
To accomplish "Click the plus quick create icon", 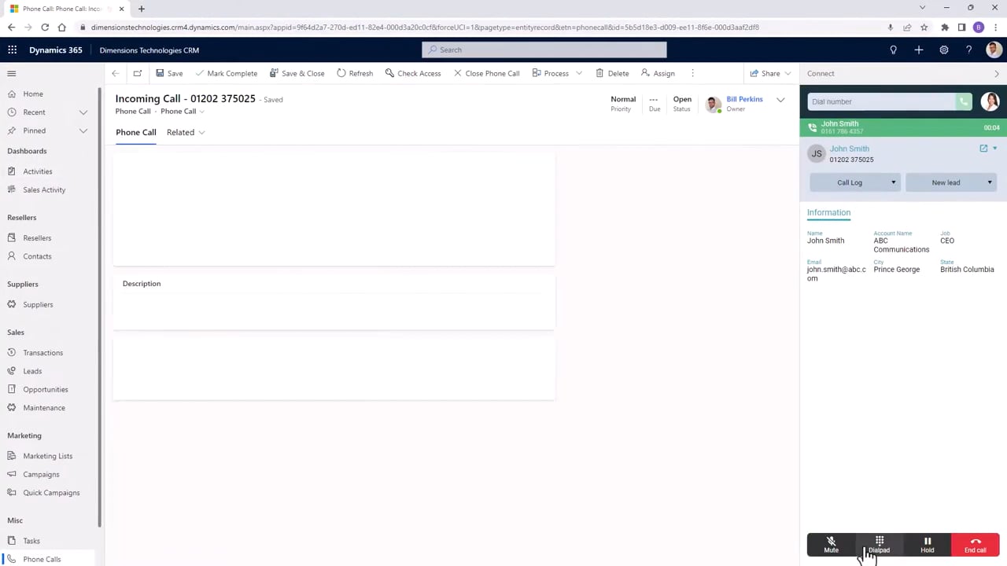I will tap(918, 50).
